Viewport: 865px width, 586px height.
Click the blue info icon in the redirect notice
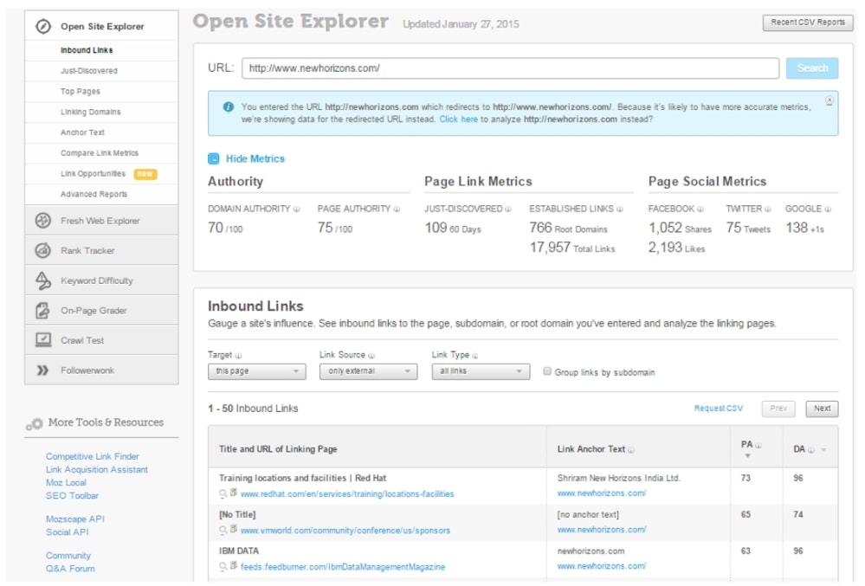228,107
